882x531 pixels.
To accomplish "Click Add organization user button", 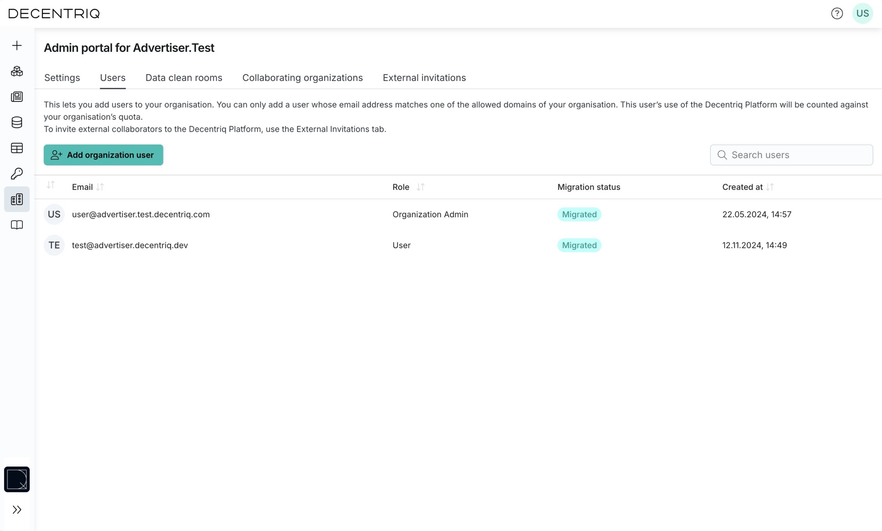I will pyautogui.click(x=103, y=155).
